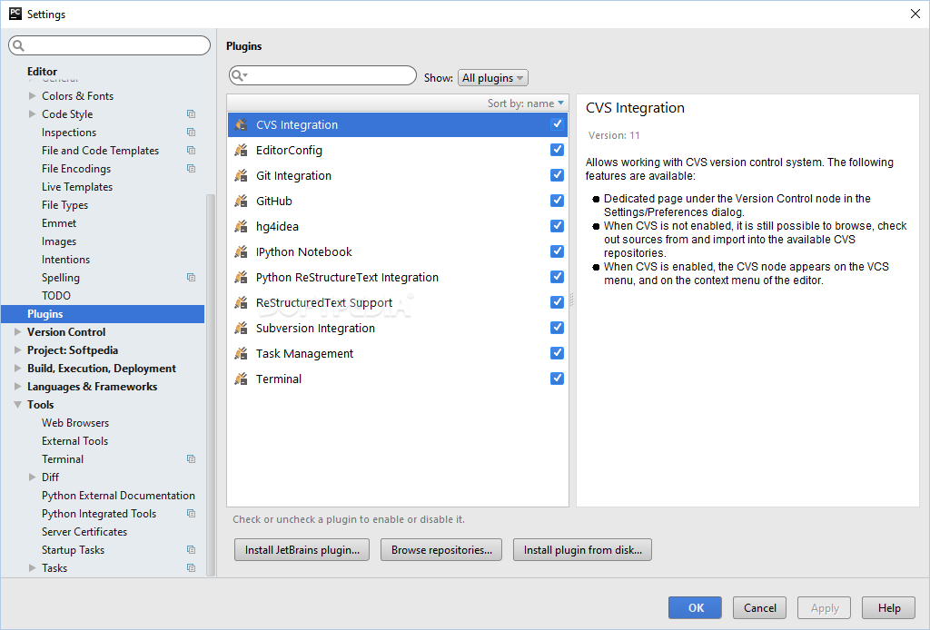Viewport: 930px width, 630px height.
Task: Click Install plugin from disk button
Action: point(582,550)
